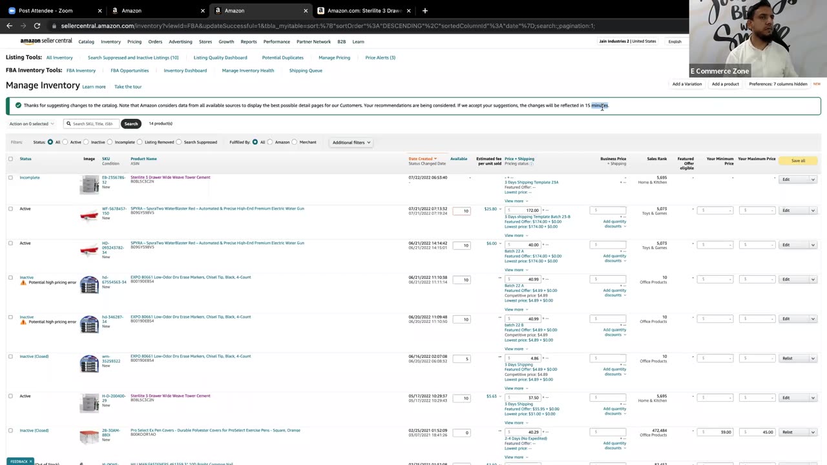Expand Add quantity discounts for HD-093243782-34 row

tap(614, 258)
